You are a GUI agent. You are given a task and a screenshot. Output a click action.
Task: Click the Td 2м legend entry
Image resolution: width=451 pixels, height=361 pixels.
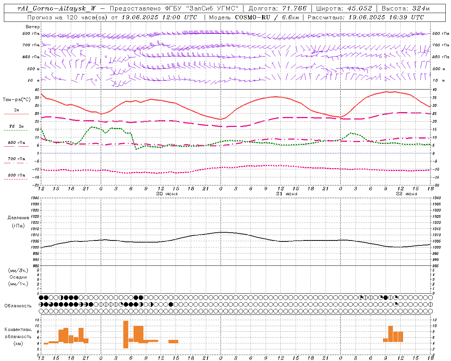tap(16, 126)
